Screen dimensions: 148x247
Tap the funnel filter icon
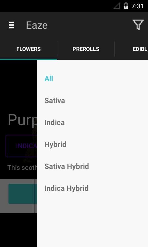pos(138,25)
